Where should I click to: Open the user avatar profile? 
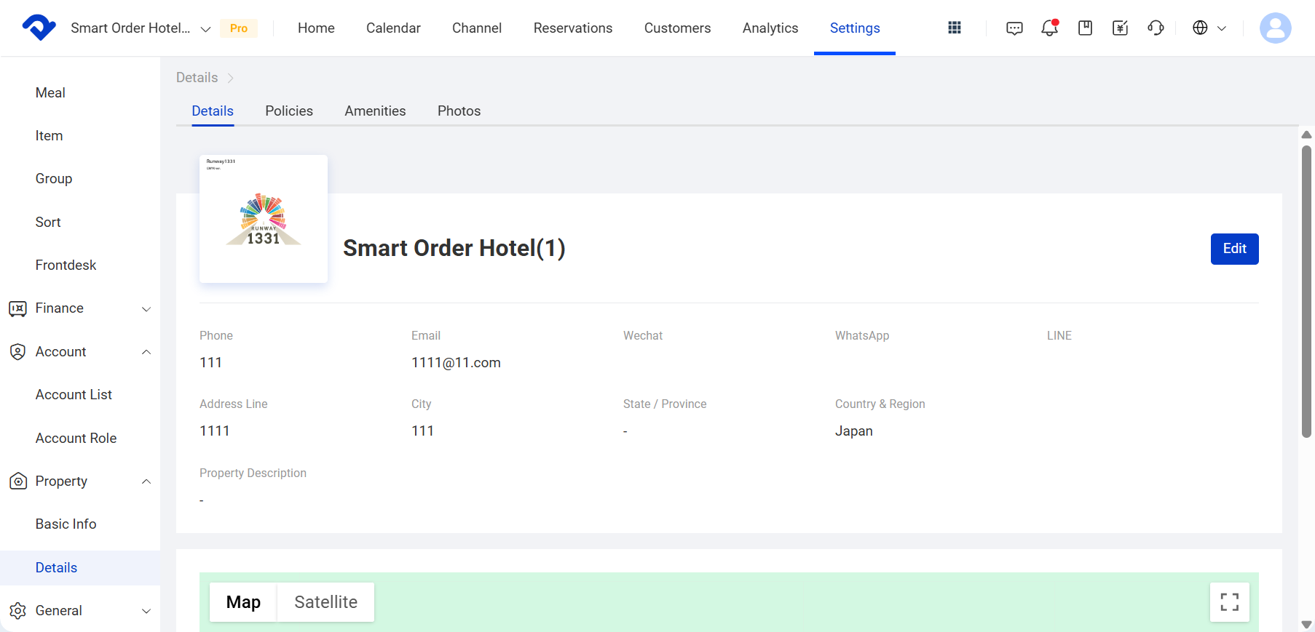(1275, 28)
